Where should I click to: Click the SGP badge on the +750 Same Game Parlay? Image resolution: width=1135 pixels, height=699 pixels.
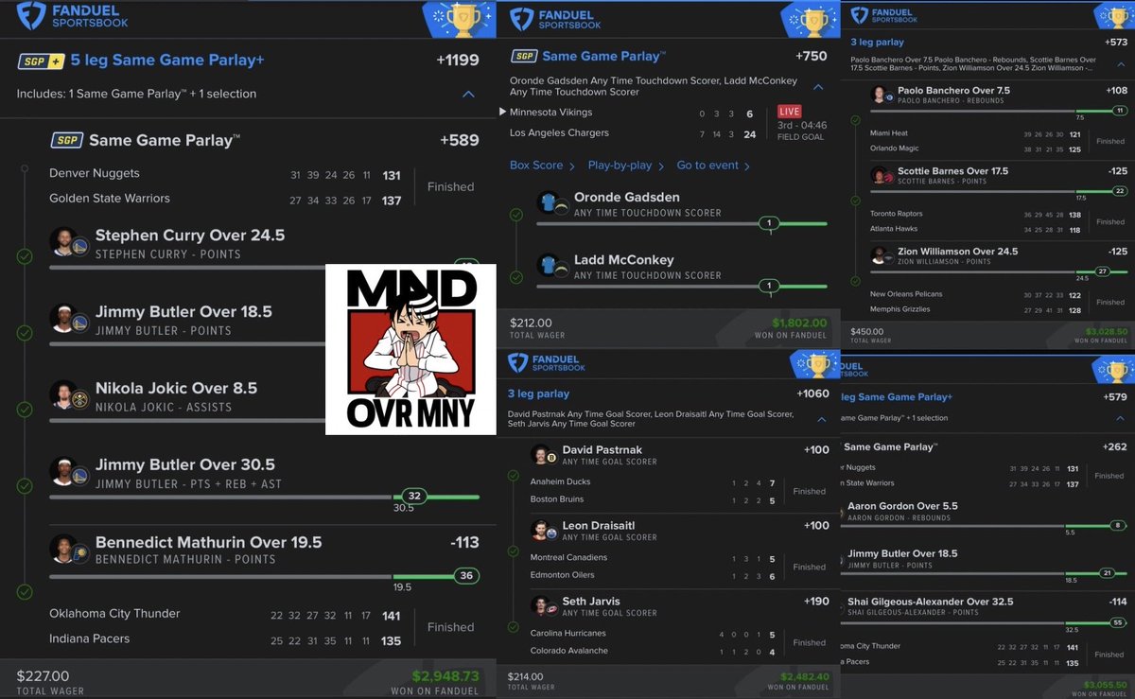point(524,56)
